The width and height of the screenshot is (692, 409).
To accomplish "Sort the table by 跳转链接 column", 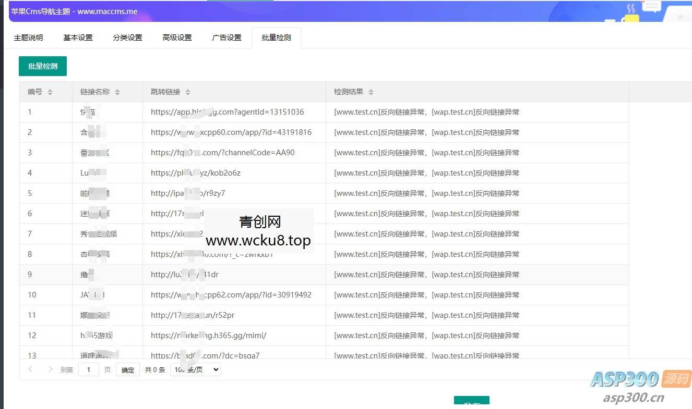I will [188, 91].
